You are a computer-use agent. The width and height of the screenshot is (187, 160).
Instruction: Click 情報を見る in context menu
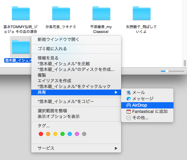[x=48, y=58]
